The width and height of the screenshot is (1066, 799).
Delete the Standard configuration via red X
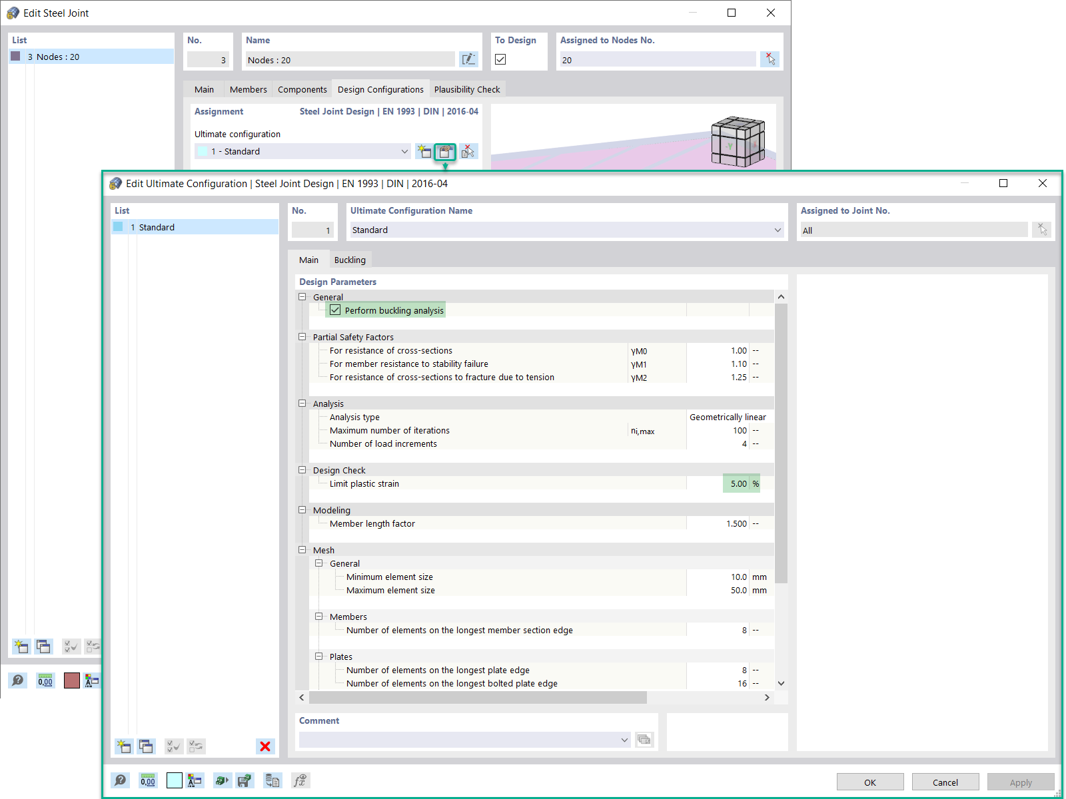(265, 746)
